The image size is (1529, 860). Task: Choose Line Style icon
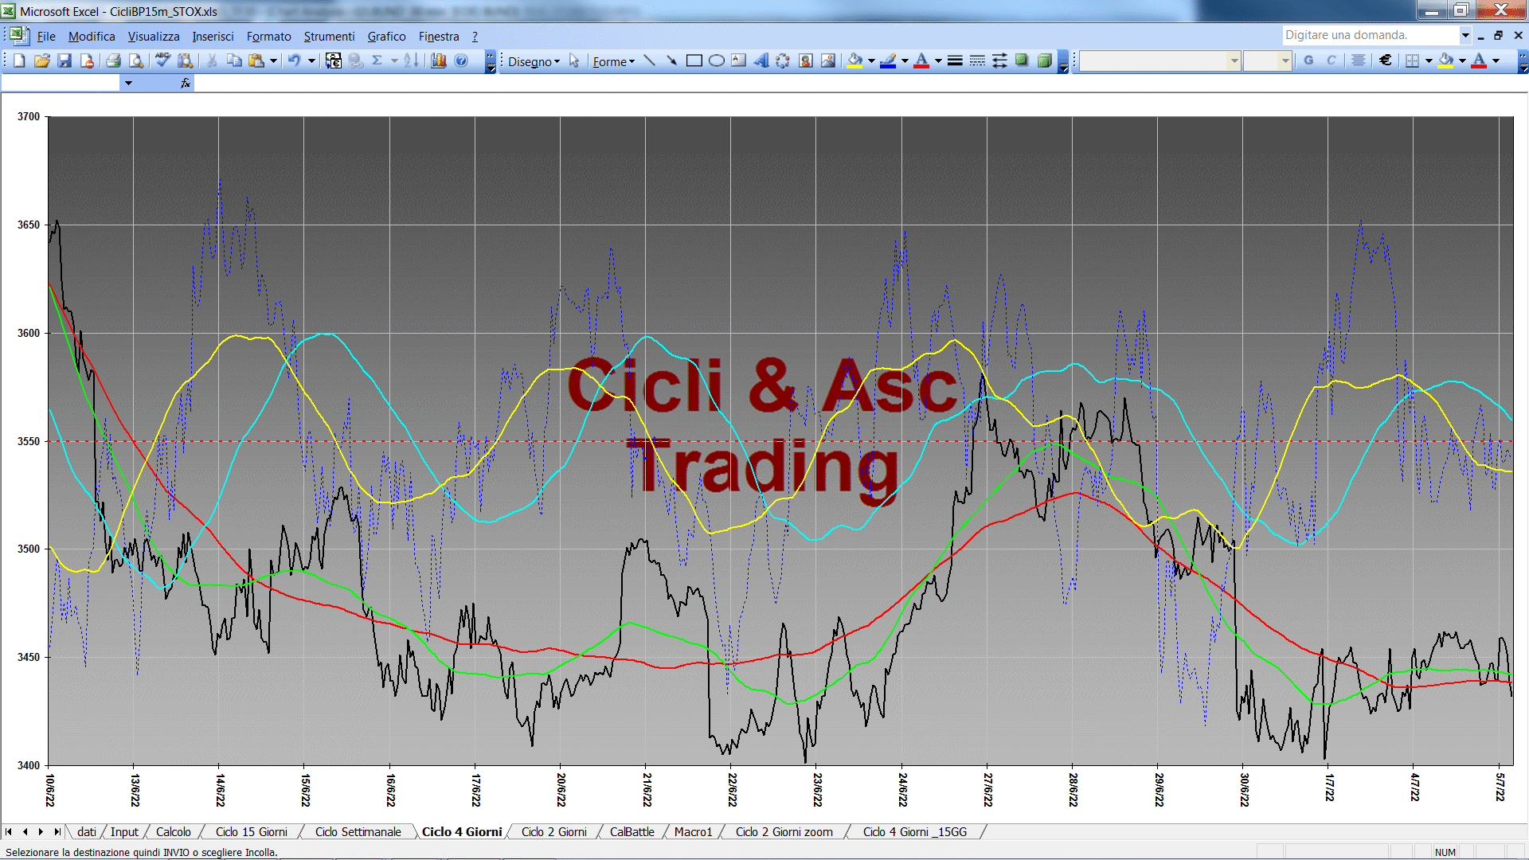(955, 61)
